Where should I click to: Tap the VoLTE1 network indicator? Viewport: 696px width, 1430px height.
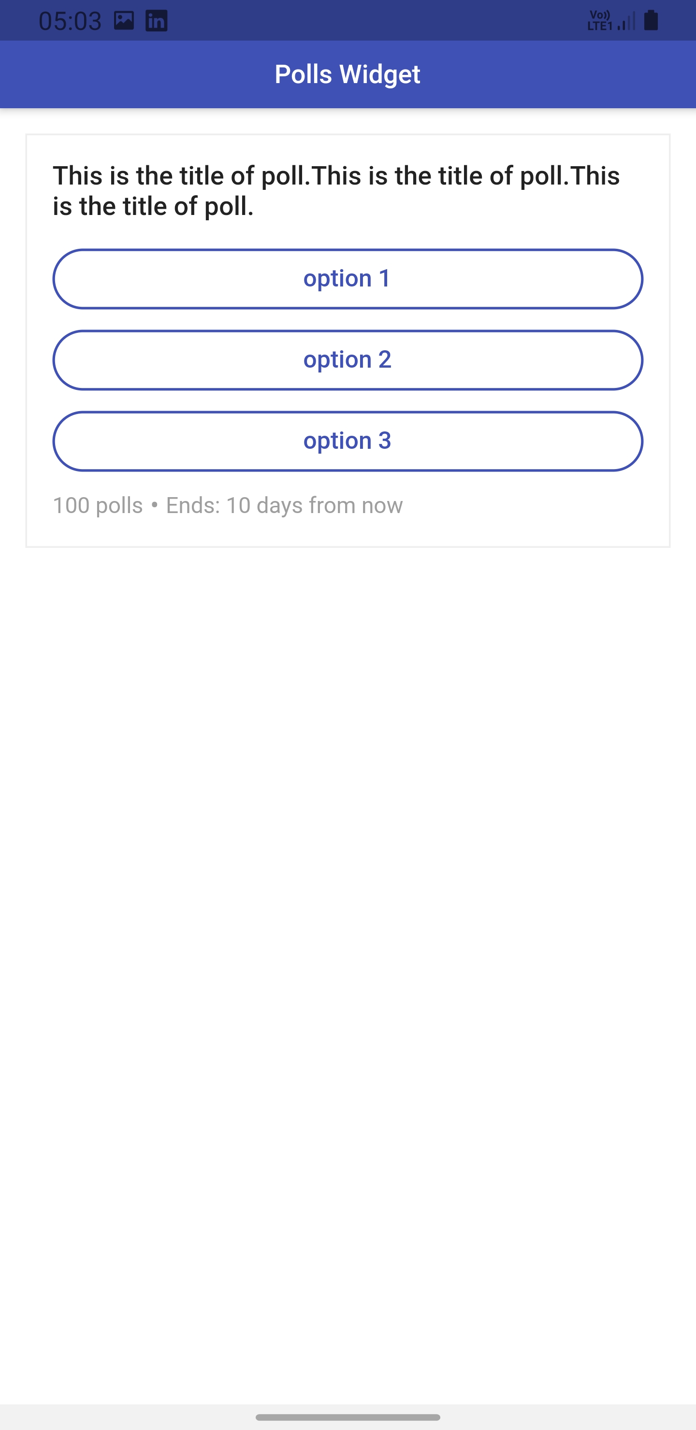point(600,21)
